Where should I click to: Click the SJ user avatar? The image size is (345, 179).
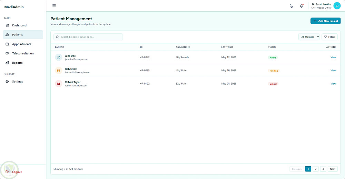click(337, 6)
